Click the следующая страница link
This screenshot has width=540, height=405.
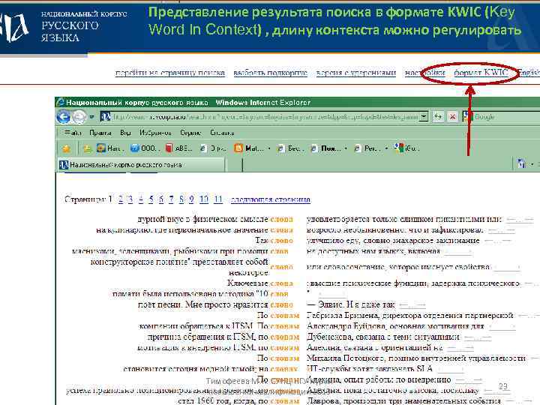click(x=271, y=199)
